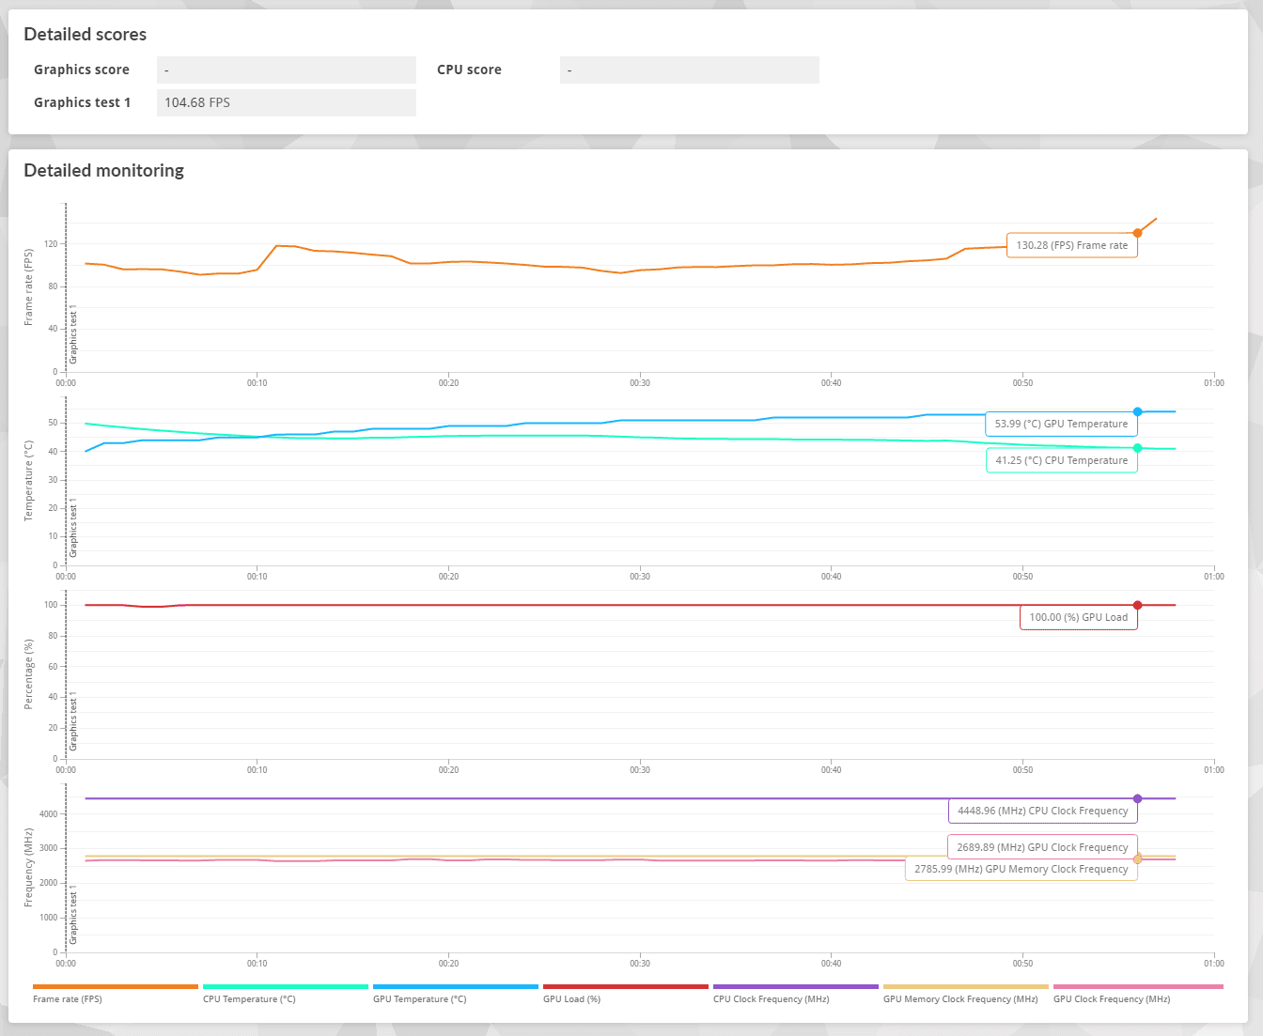
Task: Click the 104.68 FPS Graphics test 1 value
Action: [287, 102]
